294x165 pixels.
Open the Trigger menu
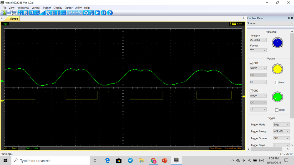click(46, 8)
